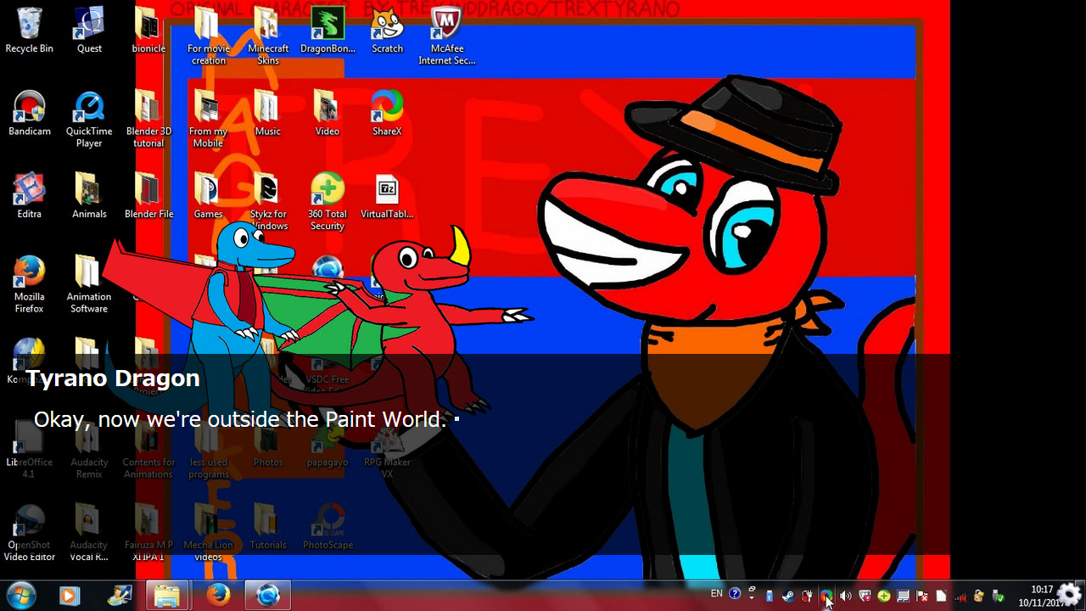The height and width of the screenshot is (611, 1086).
Task: Expand the language bar options arrow
Action: (752, 598)
